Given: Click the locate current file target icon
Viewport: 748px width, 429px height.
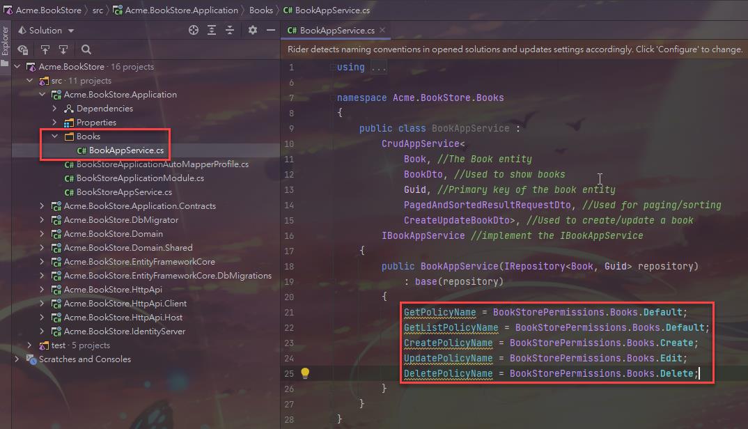Looking at the screenshot, I should (x=194, y=30).
